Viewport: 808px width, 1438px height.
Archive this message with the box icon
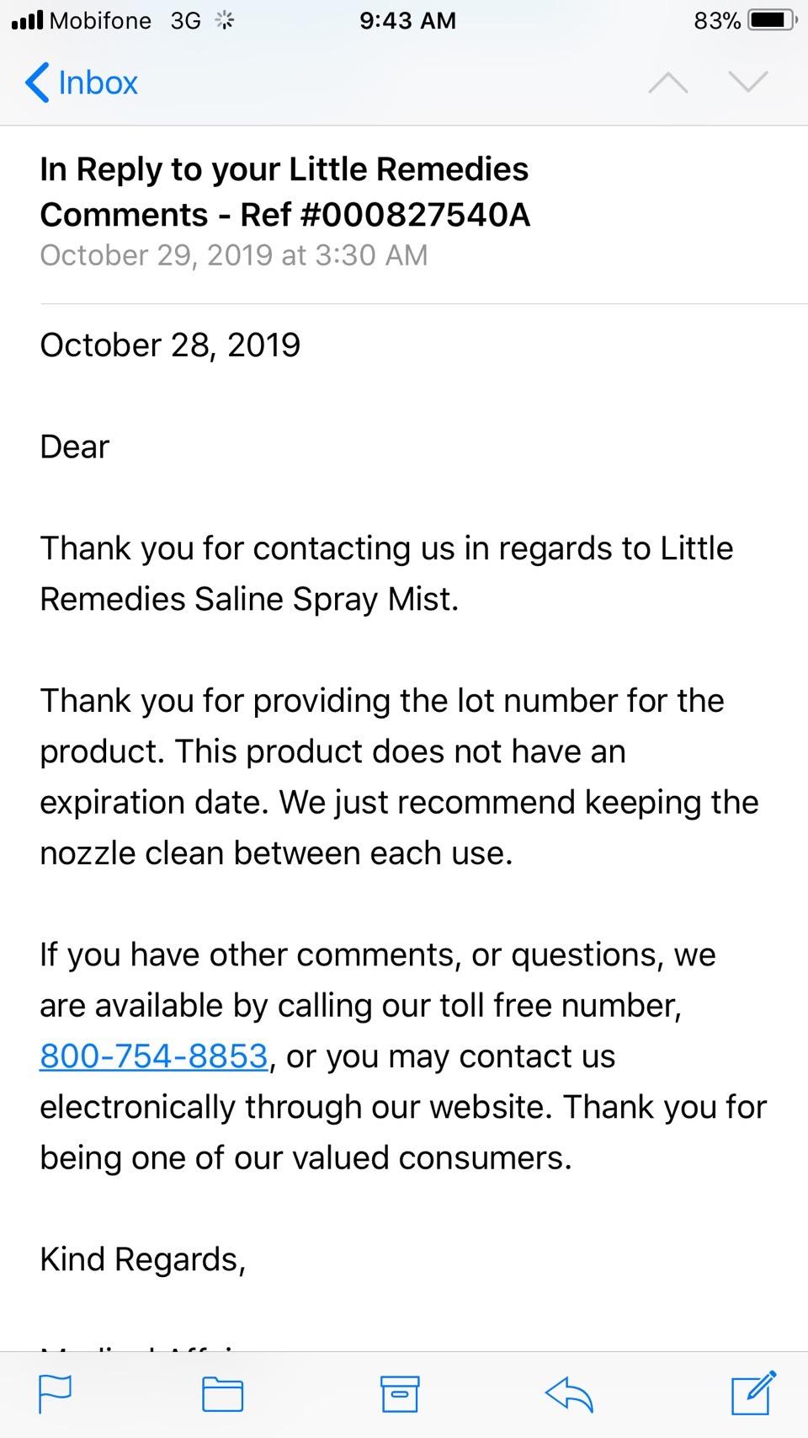(400, 1394)
